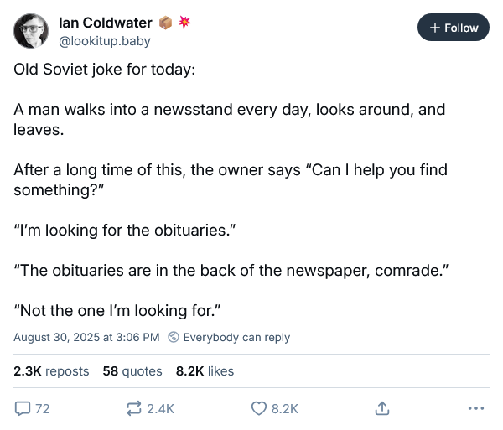Toggle like with the heart icon
The image size is (503, 430).
258,408
